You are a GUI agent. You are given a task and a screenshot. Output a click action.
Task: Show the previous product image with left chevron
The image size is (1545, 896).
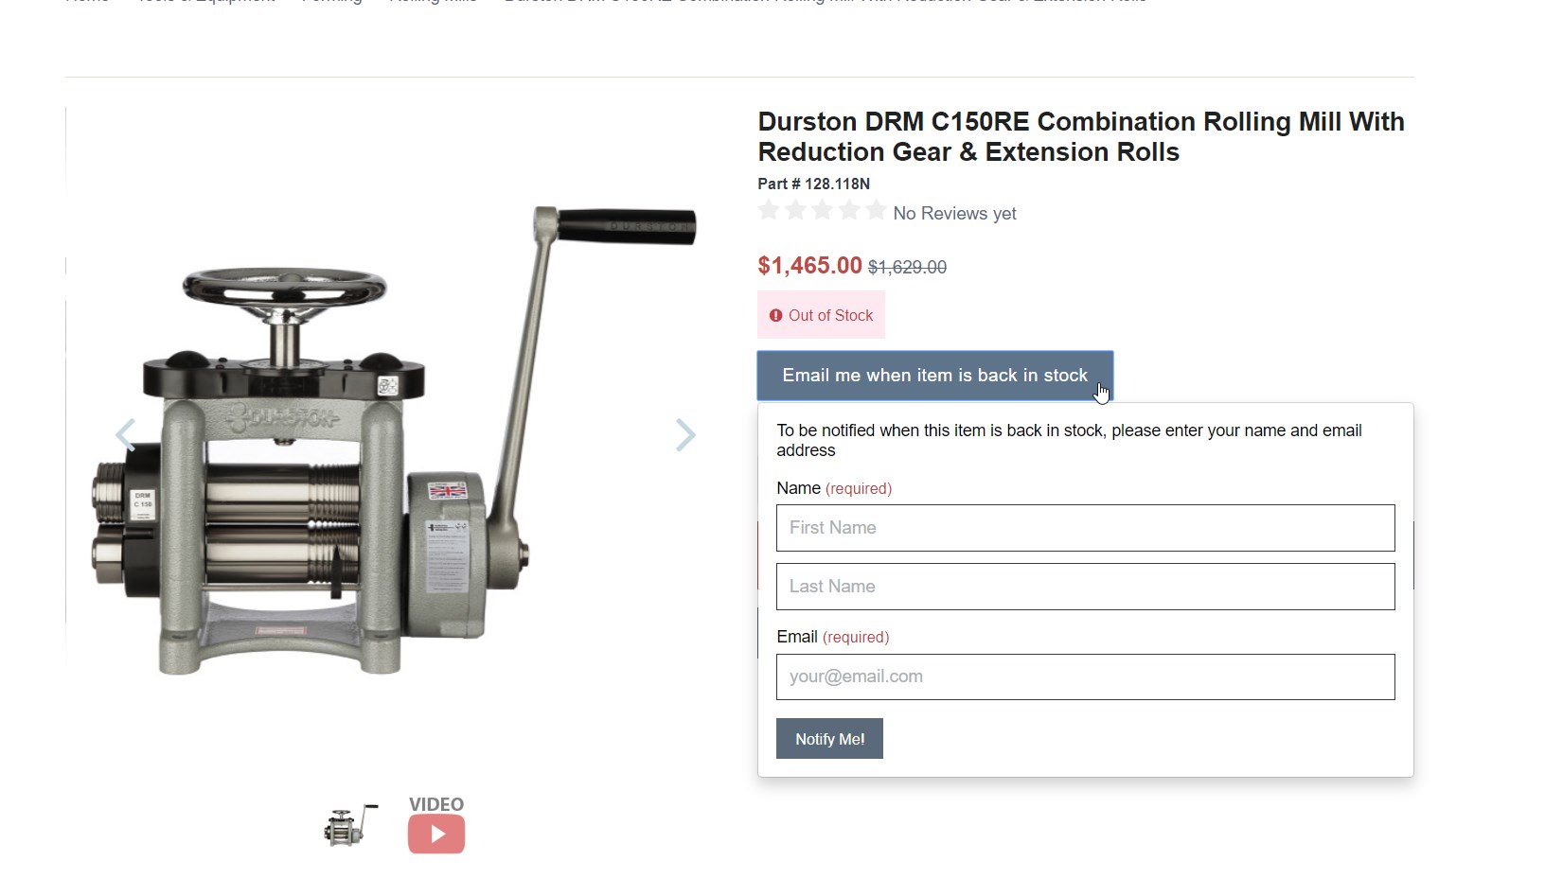click(125, 435)
